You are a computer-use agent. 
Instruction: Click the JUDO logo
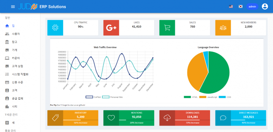point(28,7)
